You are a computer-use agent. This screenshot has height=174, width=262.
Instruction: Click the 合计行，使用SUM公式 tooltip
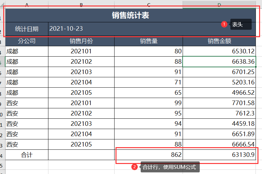[170, 167]
